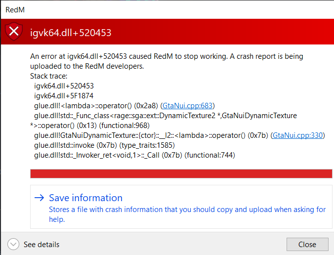Click the error description paragraph
Screen dimensions: 334x255
coord(167,61)
